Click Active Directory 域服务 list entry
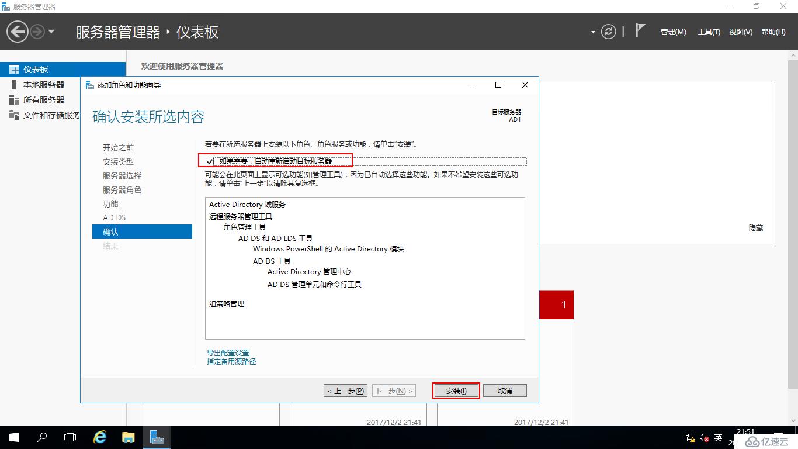This screenshot has height=449, width=798. [247, 205]
